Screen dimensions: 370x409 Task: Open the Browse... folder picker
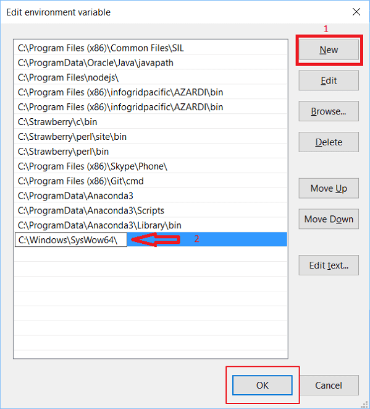[329, 111]
